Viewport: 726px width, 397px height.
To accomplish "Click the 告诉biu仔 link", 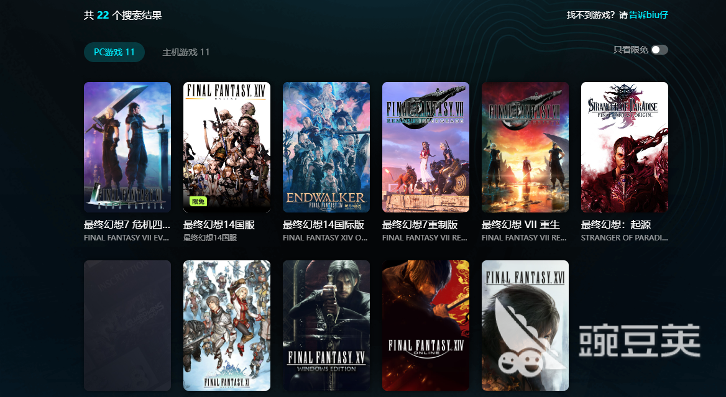I will [648, 15].
